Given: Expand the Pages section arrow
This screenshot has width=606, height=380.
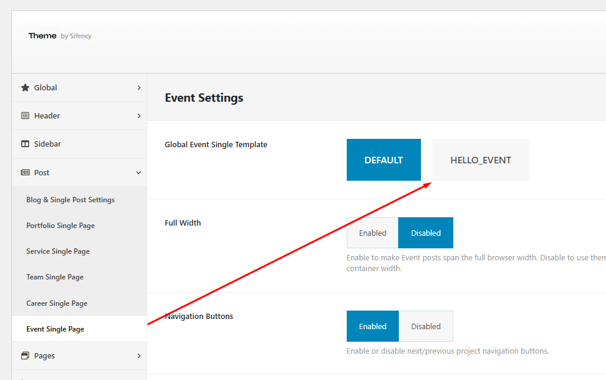Looking at the screenshot, I should click(139, 355).
